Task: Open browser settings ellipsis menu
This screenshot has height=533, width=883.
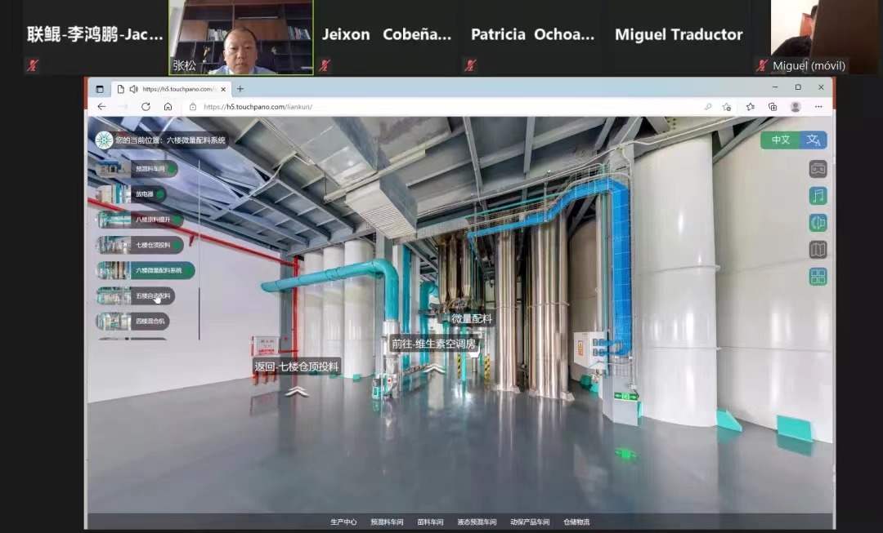Action: tap(818, 107)
